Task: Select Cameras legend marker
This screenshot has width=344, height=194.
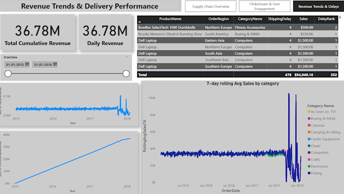Action: click(309, 125)
